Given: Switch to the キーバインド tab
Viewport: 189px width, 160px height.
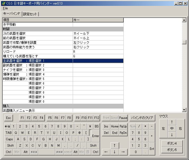Looking at the screenshot, I should coord(12,14).
